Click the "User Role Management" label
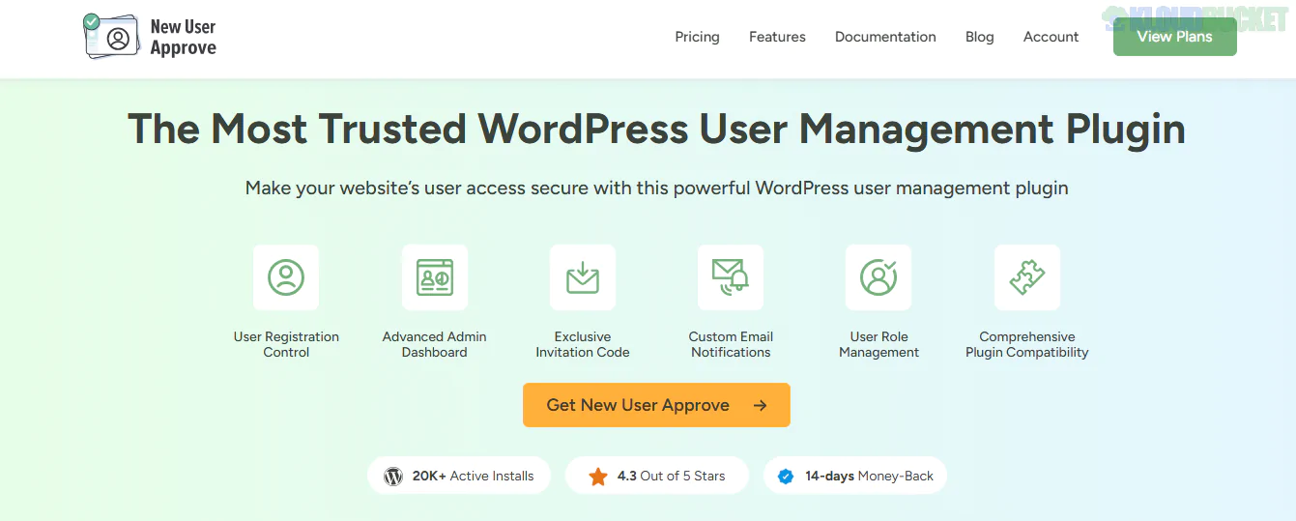Viewport: 1296px width, 521px height. click(x=878, y=345)
